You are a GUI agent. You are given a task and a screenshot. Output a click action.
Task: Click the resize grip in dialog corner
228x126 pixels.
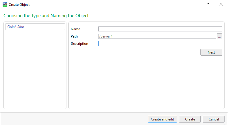[x=226, y=124]
